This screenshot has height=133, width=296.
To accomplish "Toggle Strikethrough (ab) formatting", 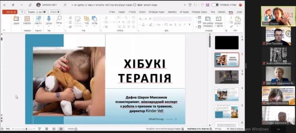I will click(x=171, y=25).
